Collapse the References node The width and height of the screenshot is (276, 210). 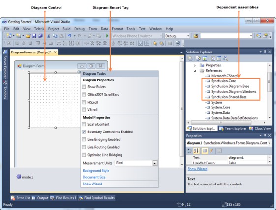click(195, 71)
